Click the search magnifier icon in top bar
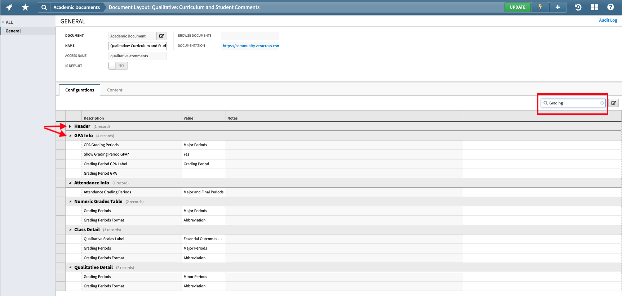This screenshot has width=622, height=296. tap(44, 7)
